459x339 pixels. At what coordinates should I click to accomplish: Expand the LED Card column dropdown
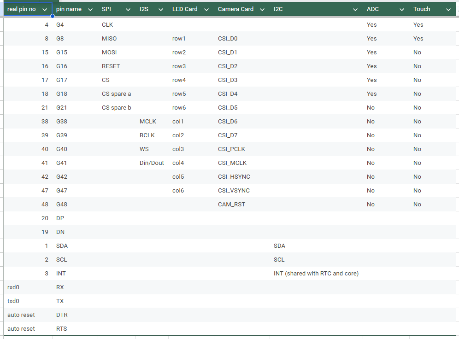[x=206, y=9]
